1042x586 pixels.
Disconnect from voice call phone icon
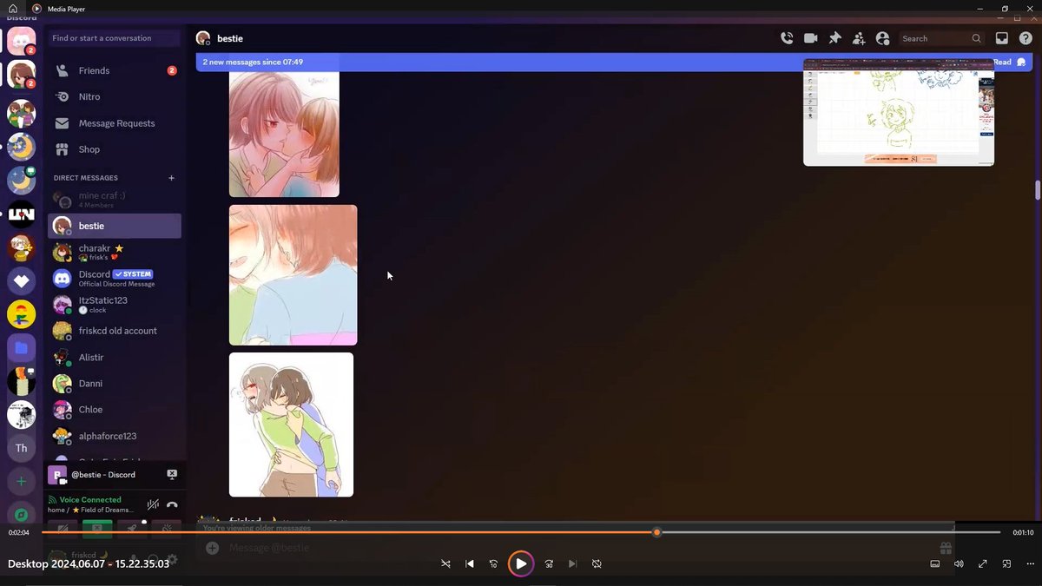(x=172, y=504)
